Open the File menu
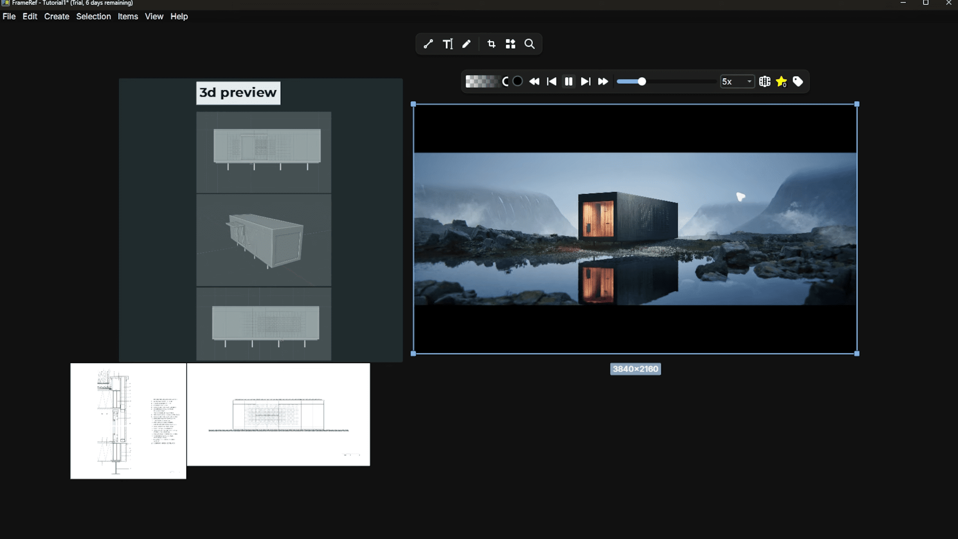The image size is (958, 539). [9, 16]
